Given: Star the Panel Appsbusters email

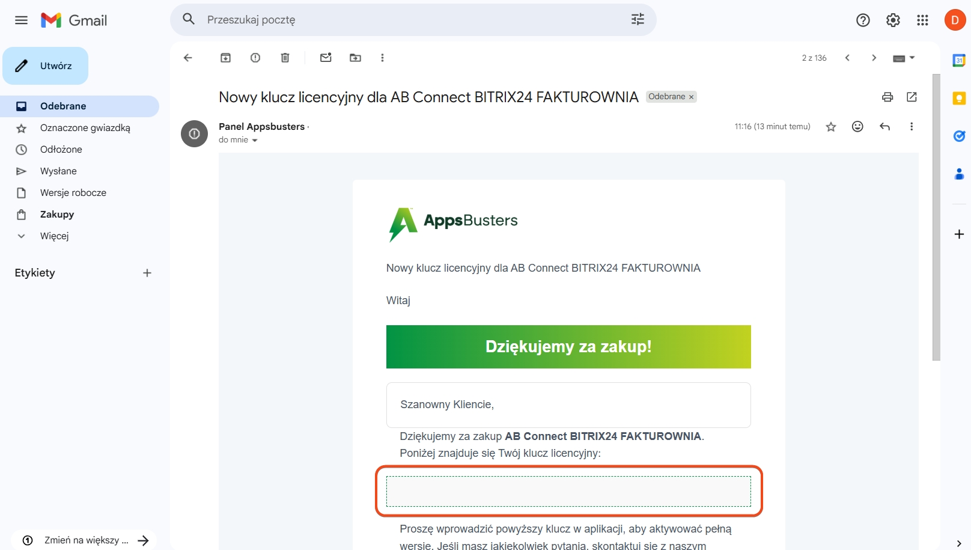Looking at the screenshot, I should (831, 127).
